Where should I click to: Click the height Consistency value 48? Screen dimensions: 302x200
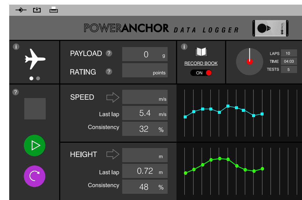pos(145,187)
